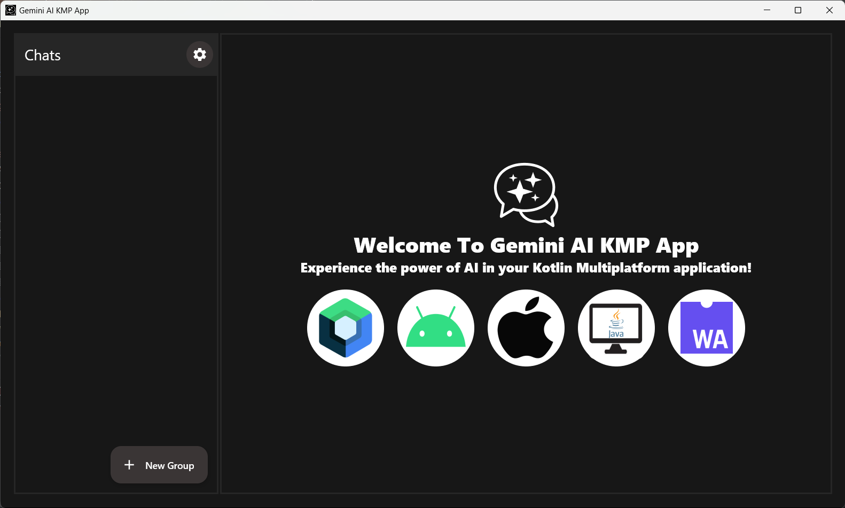Open settings with the gear icon
The height and width of the screenshot is (508, 845).
200,54
